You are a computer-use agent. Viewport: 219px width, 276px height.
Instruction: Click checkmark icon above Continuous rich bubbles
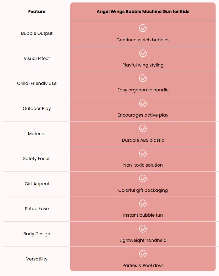point(143,28)
